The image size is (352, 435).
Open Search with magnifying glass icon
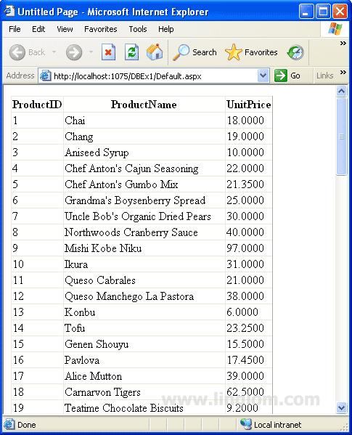(x=195, y=52)
